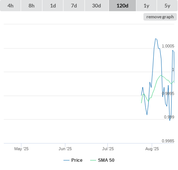Click the remove graph button
The image size is (178, 170).
[x=160, y=17]
